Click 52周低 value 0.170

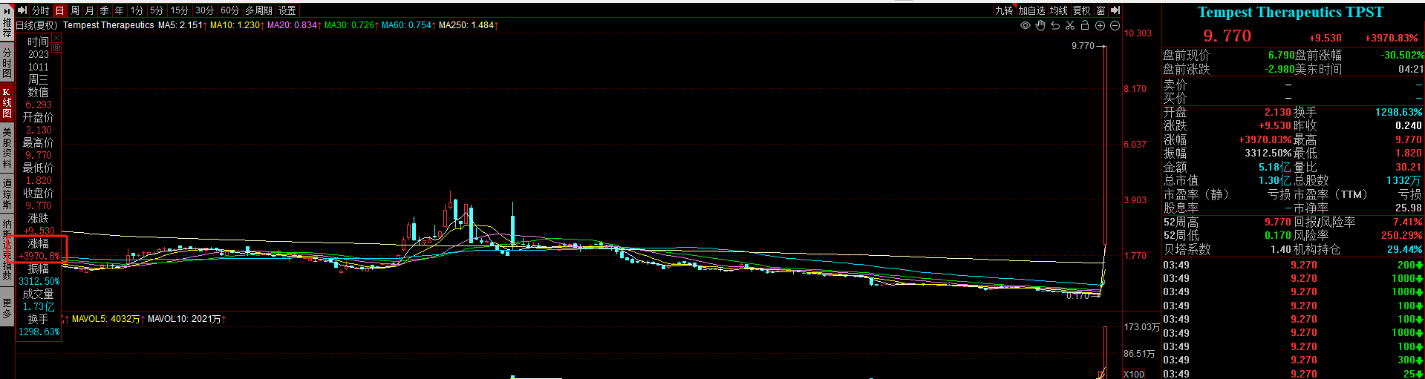click(x=1277, y=235)
